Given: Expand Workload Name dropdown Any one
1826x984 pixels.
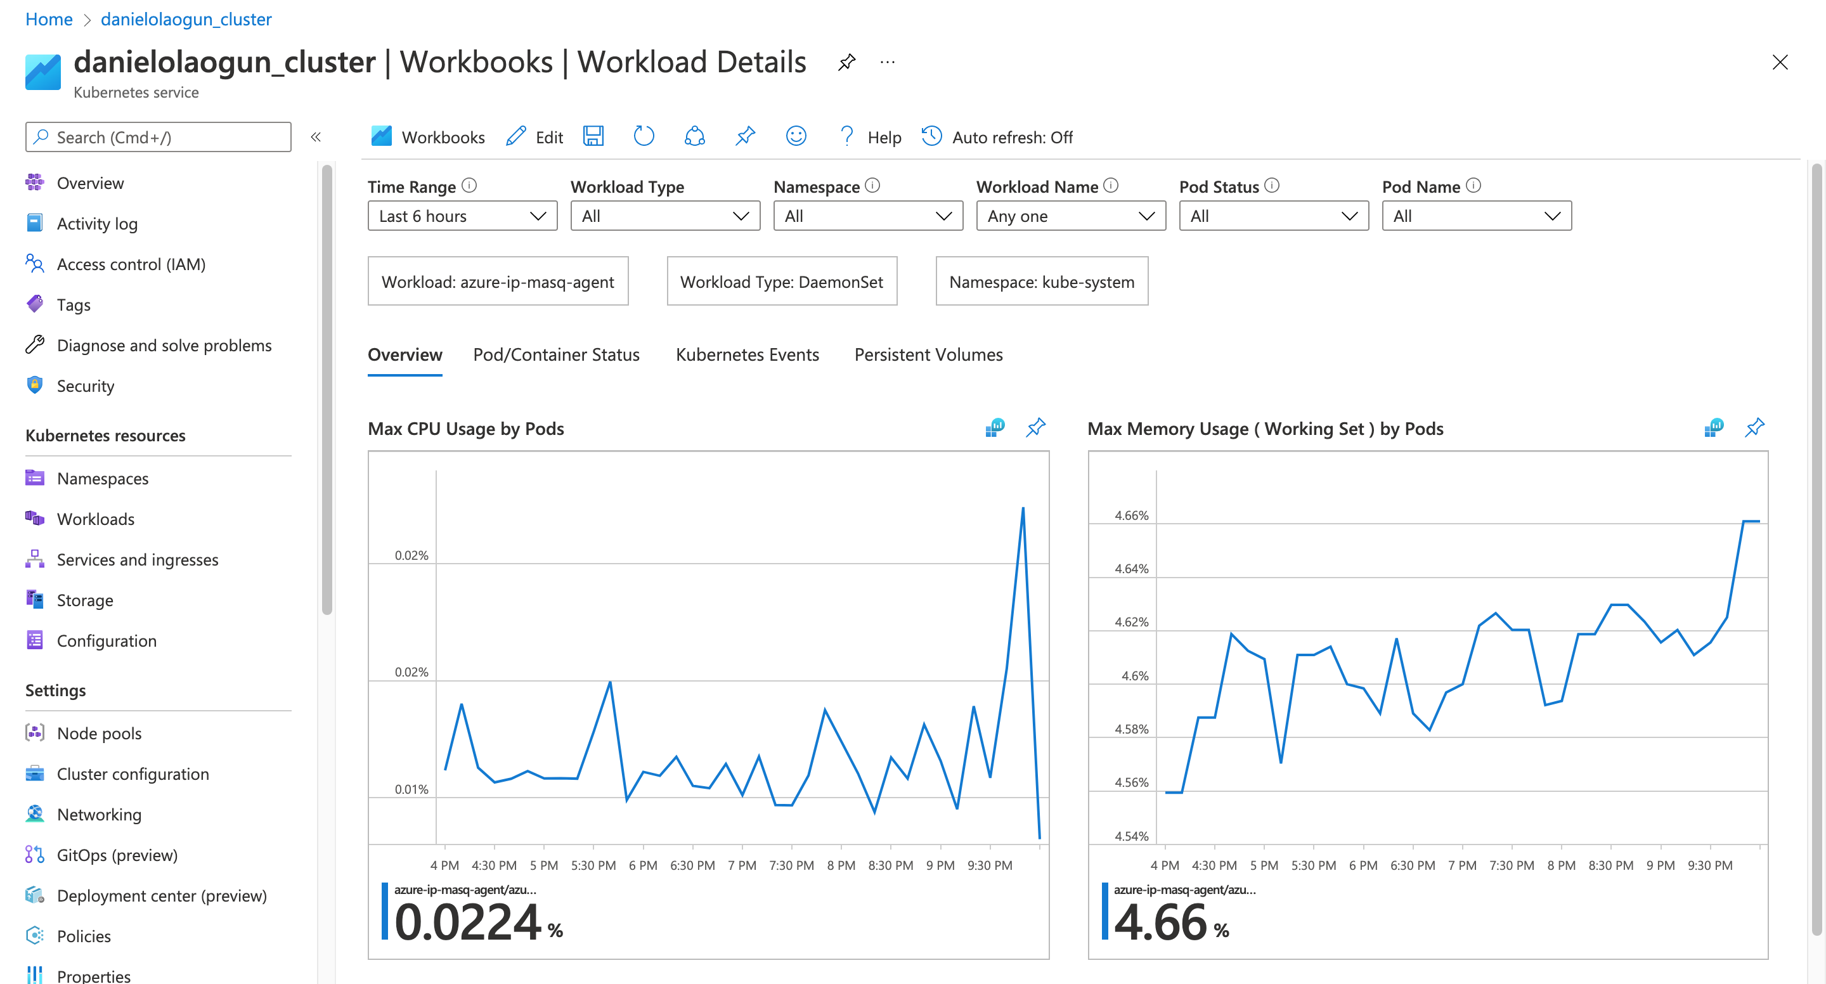Looking at the screenshot, I should (1070, 216).
